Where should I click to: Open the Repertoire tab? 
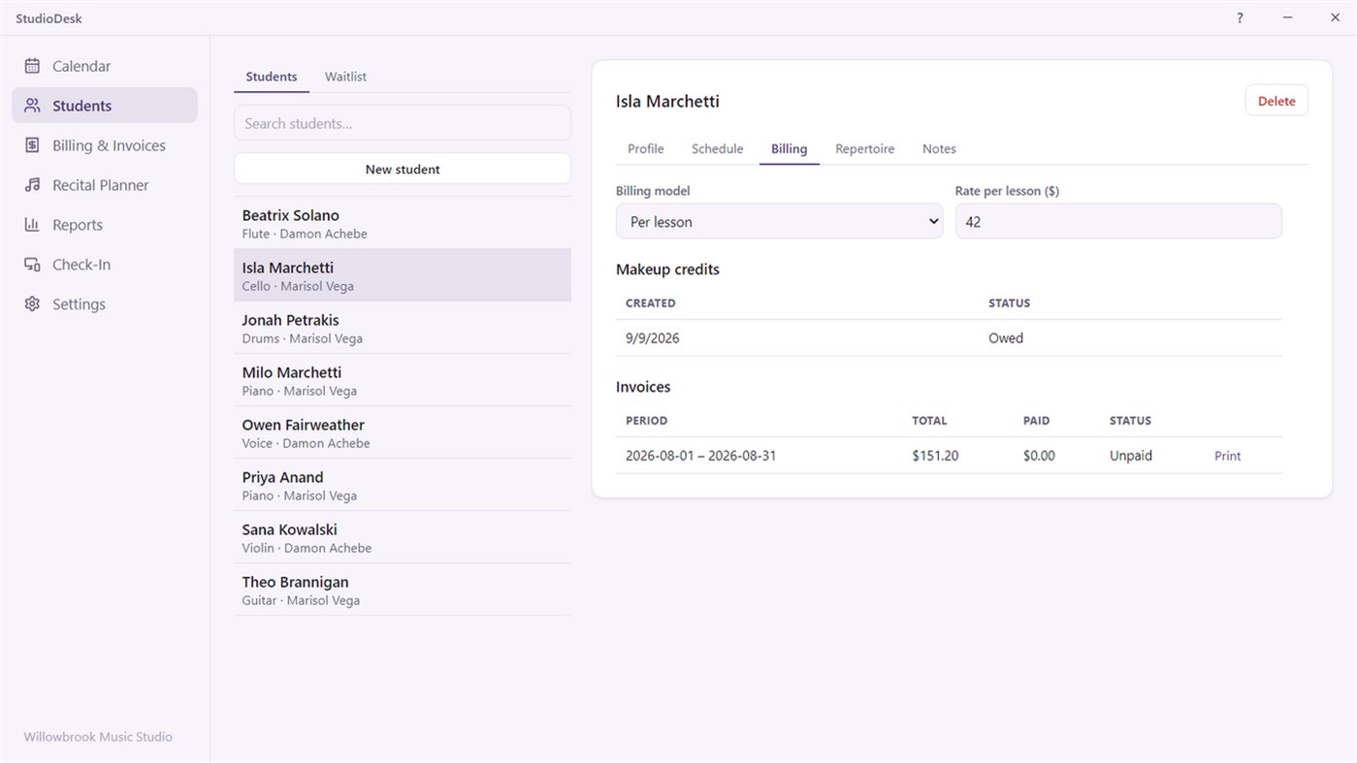click(x=864, y=149)
